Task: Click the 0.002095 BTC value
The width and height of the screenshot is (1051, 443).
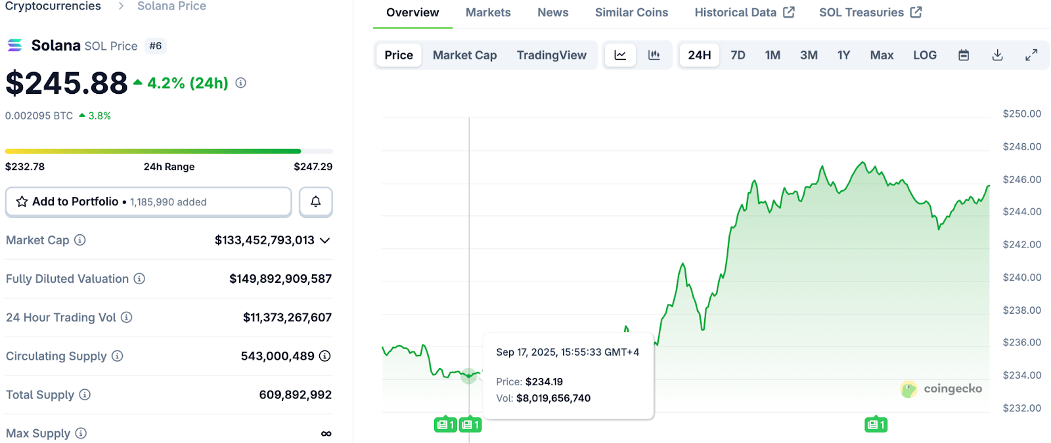Action: click(39, 116)
